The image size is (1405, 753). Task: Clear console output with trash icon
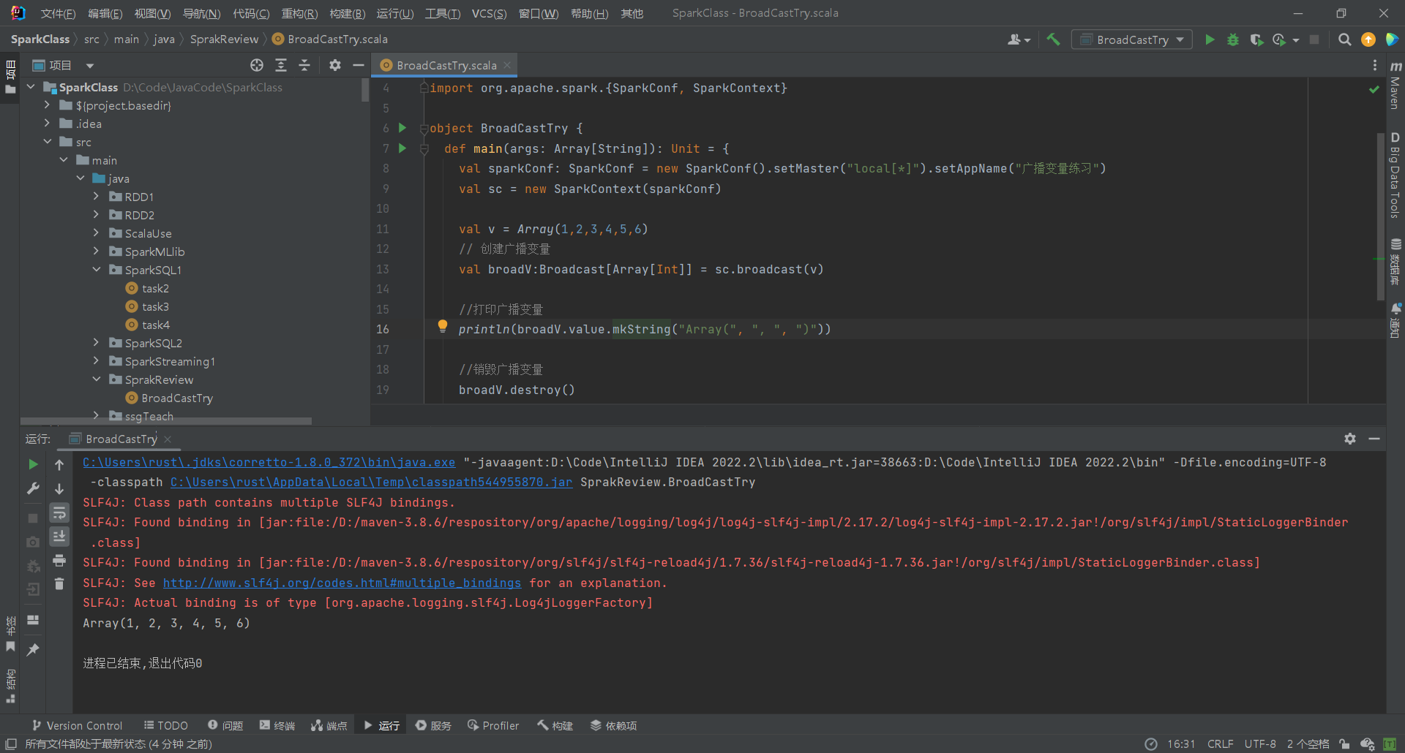tap(59, 584)
